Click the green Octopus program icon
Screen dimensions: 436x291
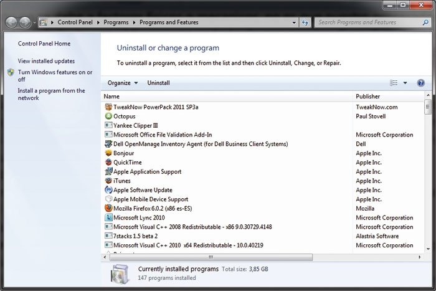[108, 116]
